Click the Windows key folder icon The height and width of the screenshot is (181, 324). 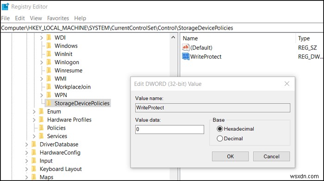click(49, 46)
